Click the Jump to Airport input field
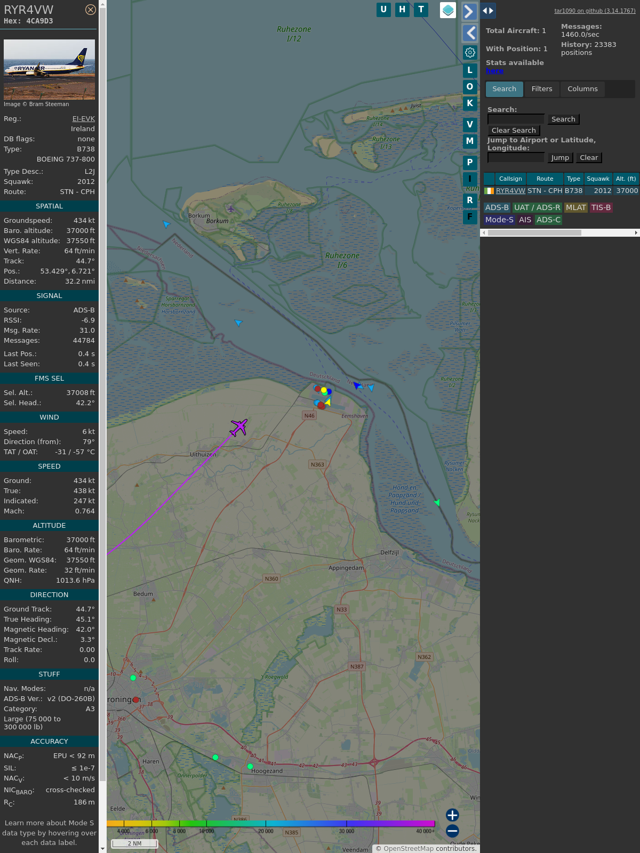 (516, 157)
